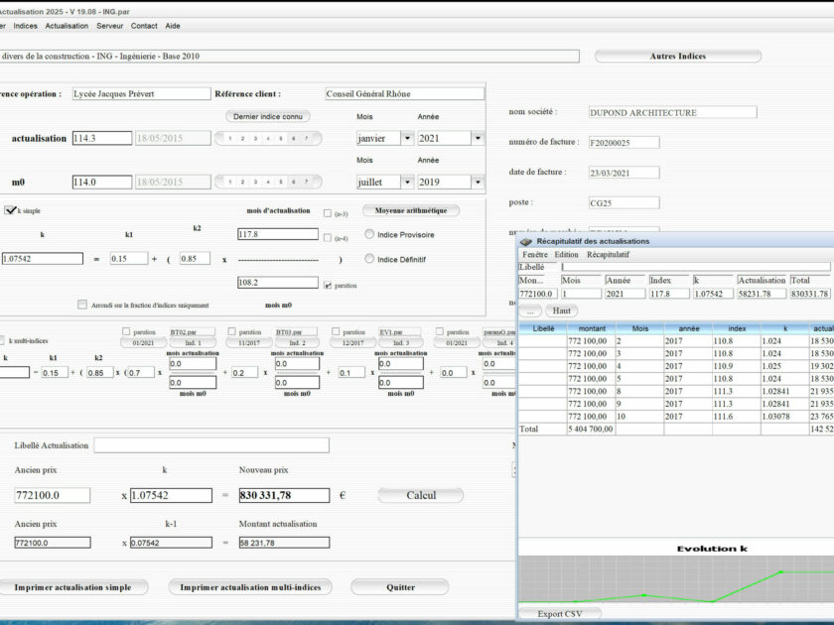The height and width of the screenshot is (625, 834).
Task: Open the Serveur menu
Action: (109, 26)
